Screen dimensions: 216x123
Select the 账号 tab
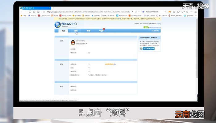(x=89, y=31)
